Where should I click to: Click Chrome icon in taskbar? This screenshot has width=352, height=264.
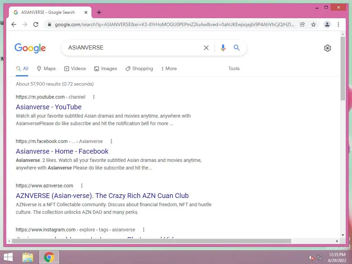tap(49, 257)
